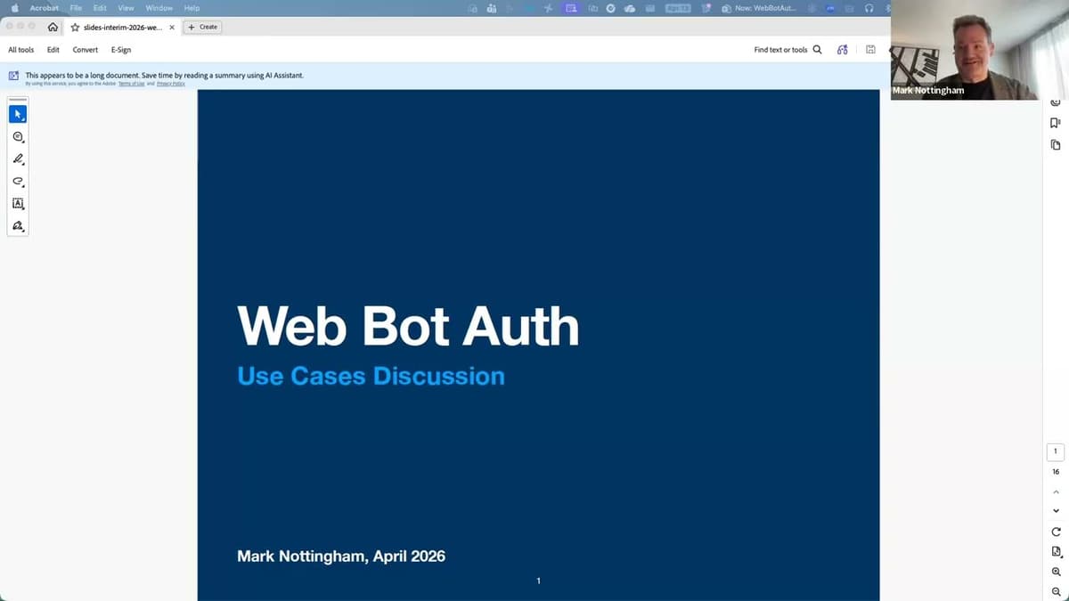
Task: Go to next page arrow
Action: 1056,511
